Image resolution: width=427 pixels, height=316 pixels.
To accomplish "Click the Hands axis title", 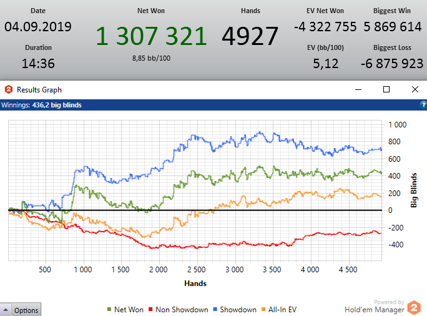I will coord(195,284).
